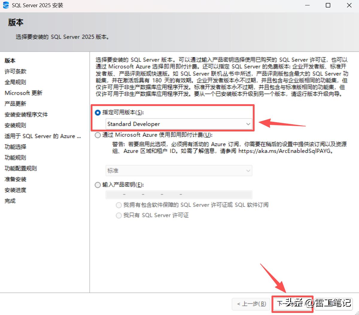The image size is (359, 315).
Task: Click the large 版本 page heading
Action: 16,22
